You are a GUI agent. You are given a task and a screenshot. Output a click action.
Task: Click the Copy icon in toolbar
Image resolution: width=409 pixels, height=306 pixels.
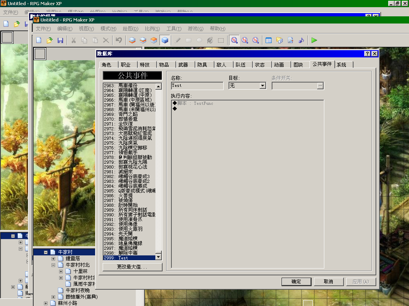point(84,40)
